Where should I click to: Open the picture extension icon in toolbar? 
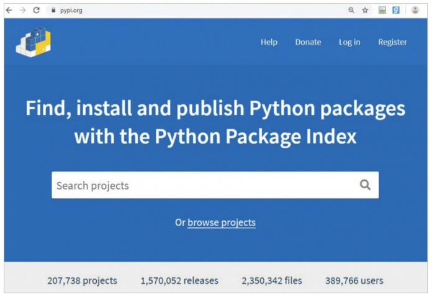pos(382,10)
